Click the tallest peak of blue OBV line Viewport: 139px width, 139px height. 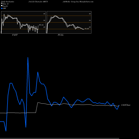click(28, 58)
